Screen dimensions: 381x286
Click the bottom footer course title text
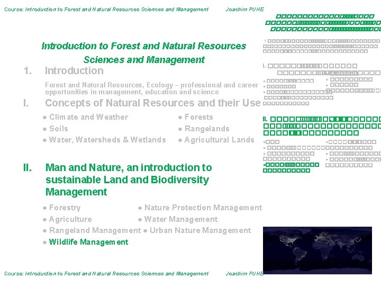106,274
